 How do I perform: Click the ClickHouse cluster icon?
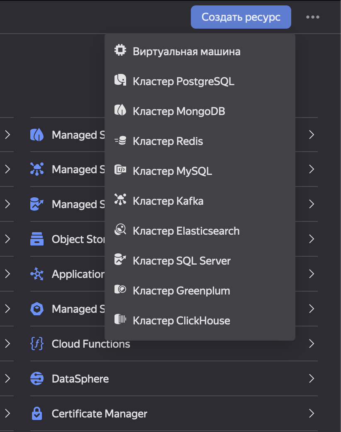pyautogui.click(x=120, y=320)
